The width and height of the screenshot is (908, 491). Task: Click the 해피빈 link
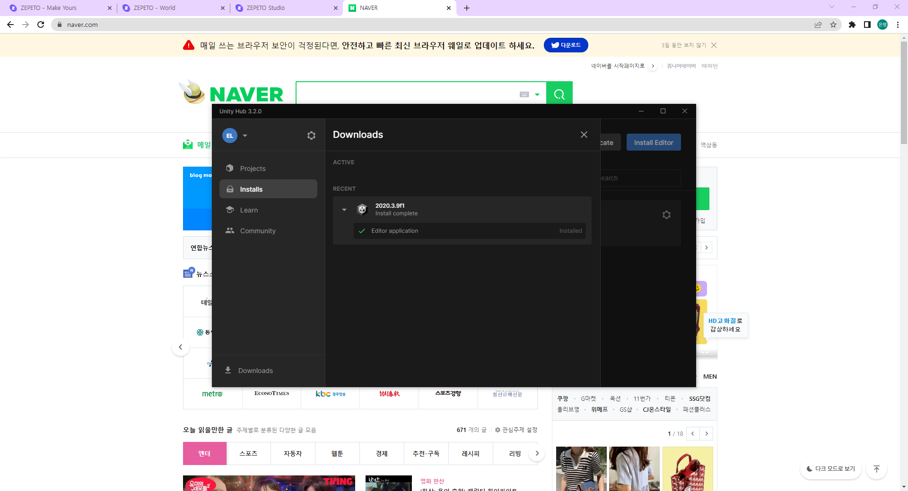(709, 66)
